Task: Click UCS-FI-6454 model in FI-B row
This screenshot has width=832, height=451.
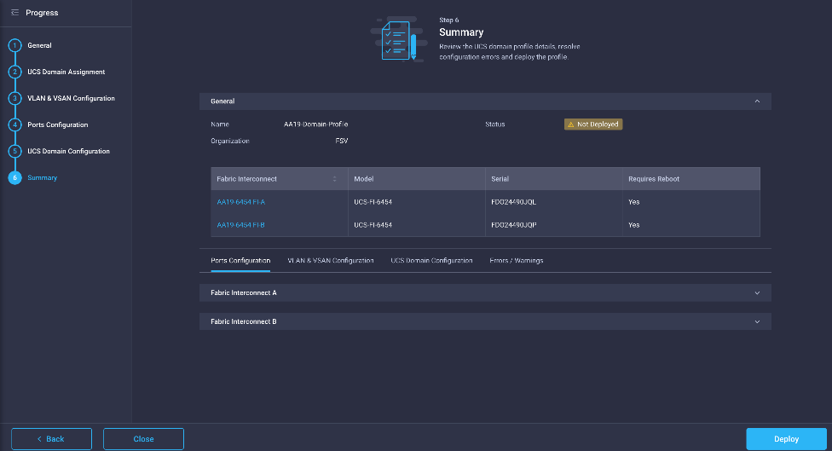Action: tap(373, 225)
